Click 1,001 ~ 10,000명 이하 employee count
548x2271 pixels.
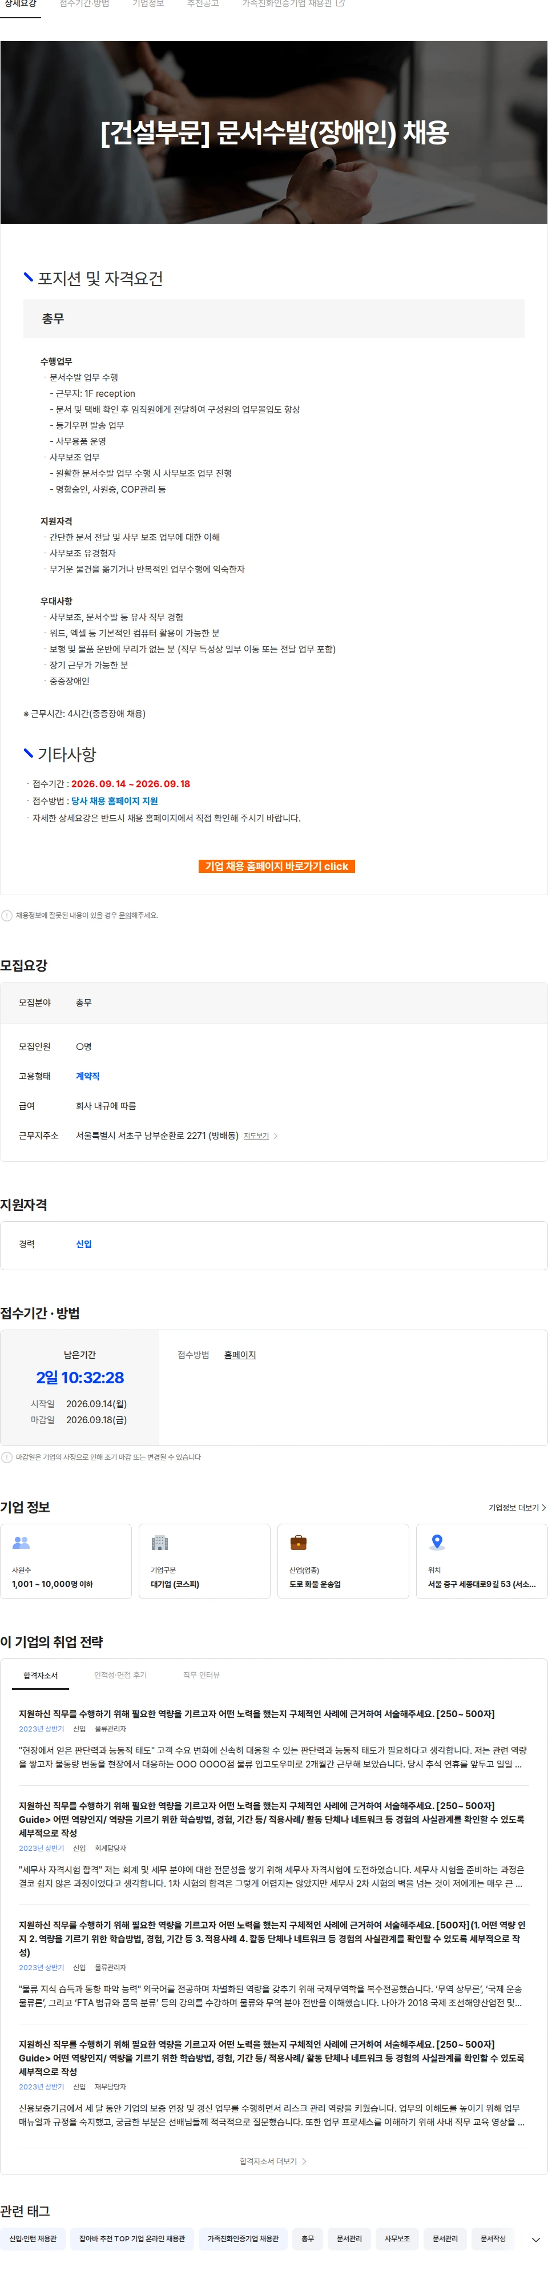(x=52, y=1584)
